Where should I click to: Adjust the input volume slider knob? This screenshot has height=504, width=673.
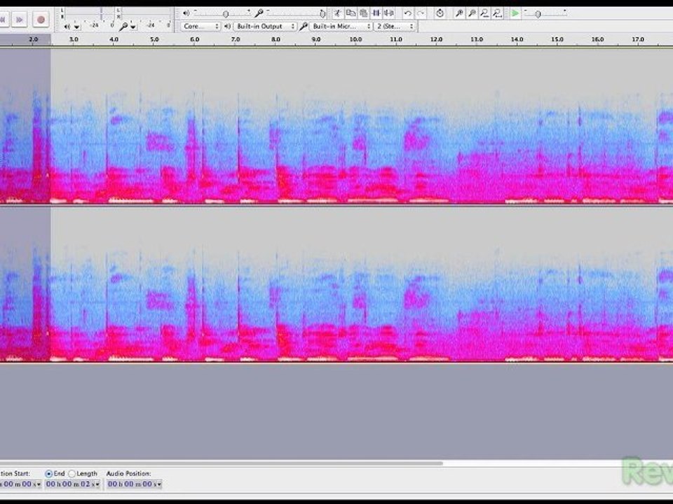322,14
